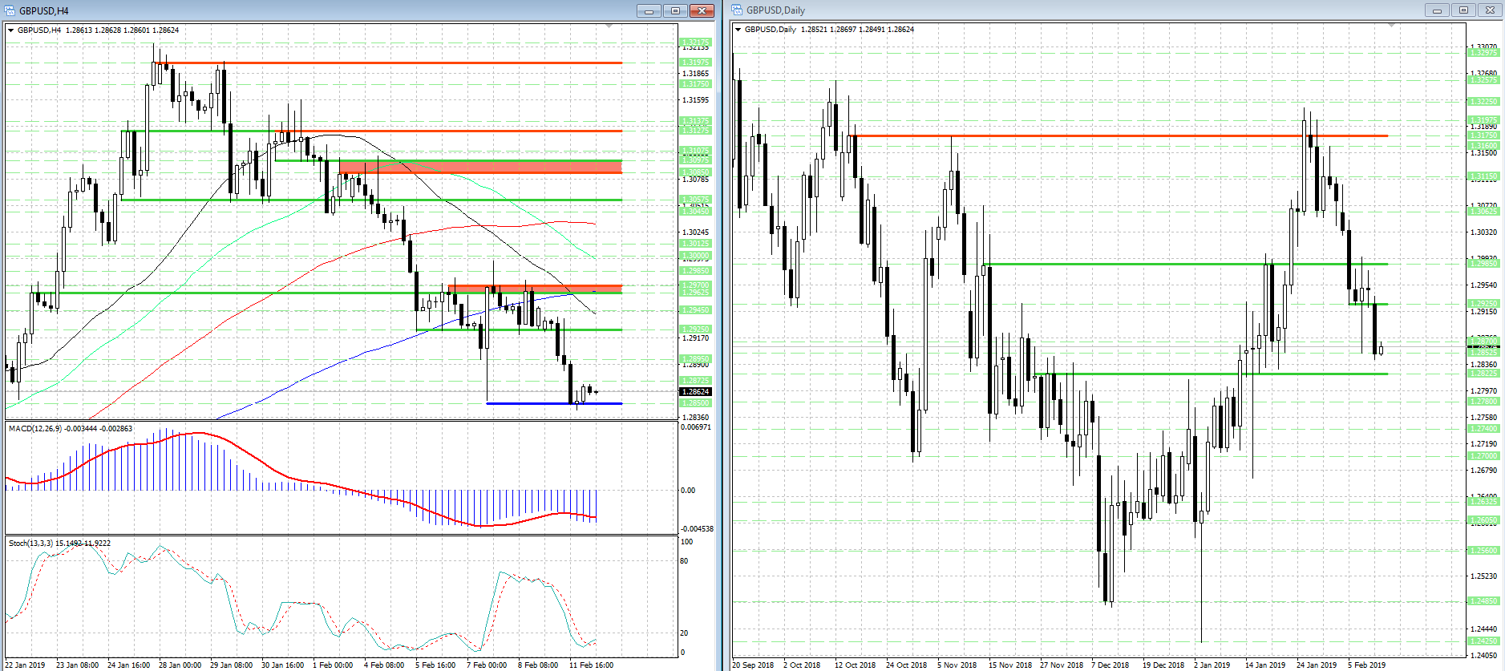
Task: Click the chart shift marker on H4 chart
Action: tap(609, 26)
